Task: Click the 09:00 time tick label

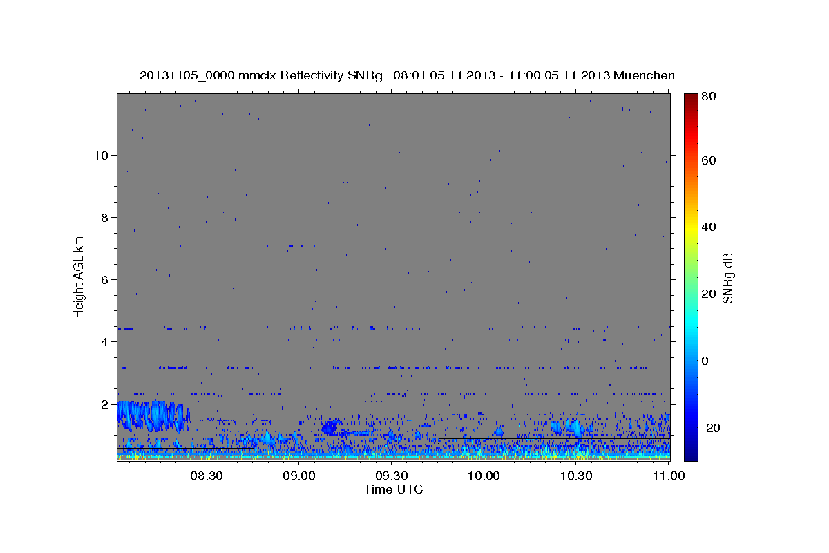Action: [x=300, y=476]
